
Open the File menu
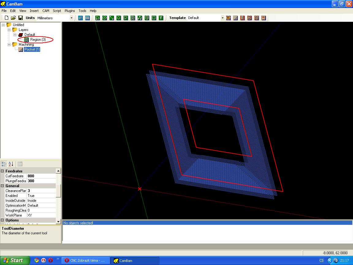coord(4,11)
